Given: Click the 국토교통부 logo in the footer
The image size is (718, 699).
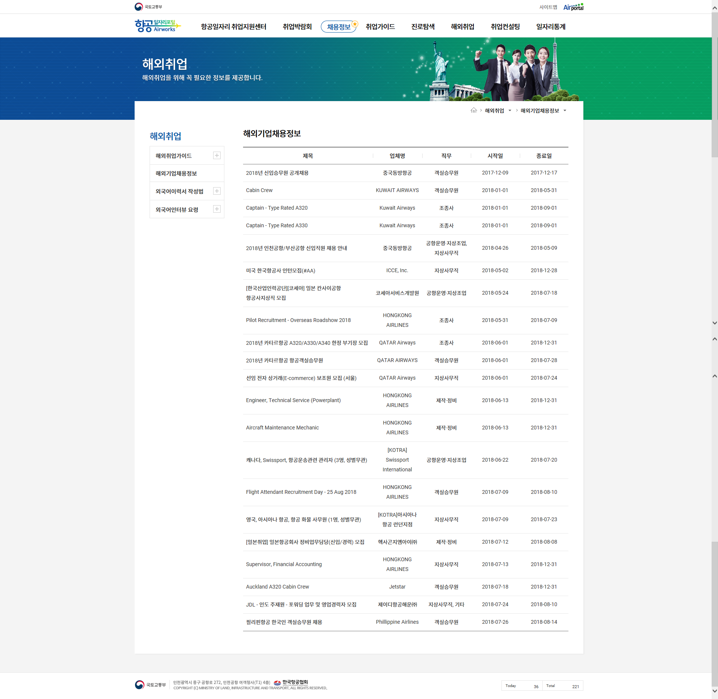Looking at the screenshot, I should coord(150,685).
